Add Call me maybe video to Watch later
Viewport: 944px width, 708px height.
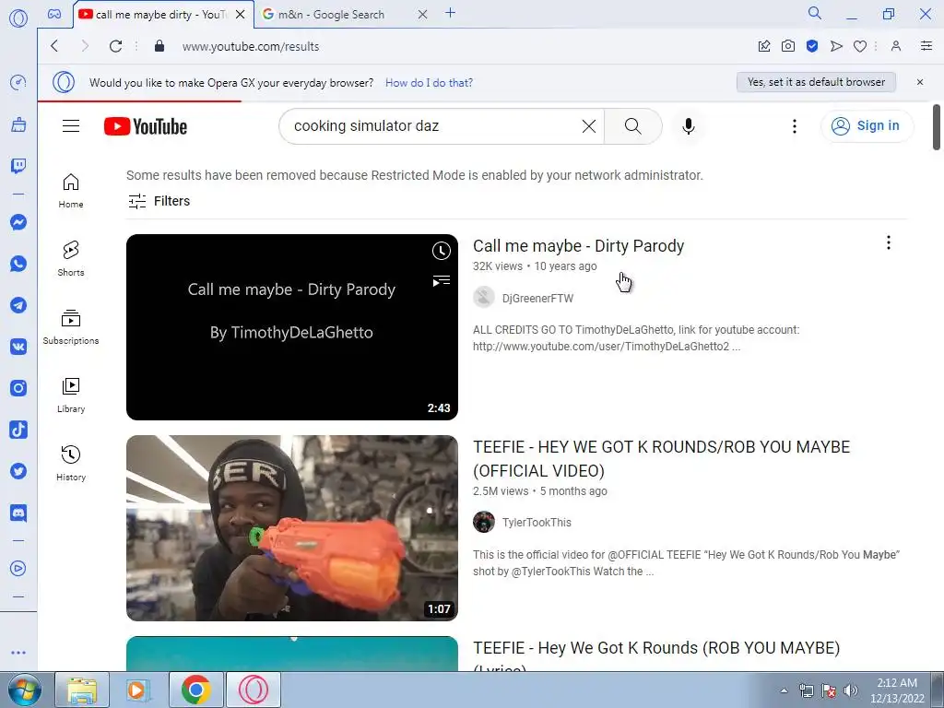(x=442, y=251)
